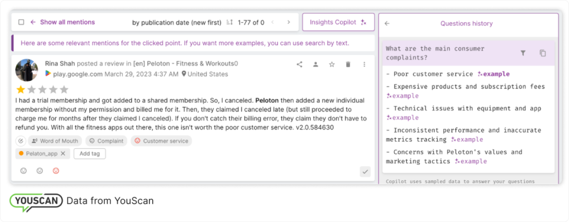The height and width of the screenshot is (222, 569).
Task: Open example for Poor customer service
Action: coord(493,74)
